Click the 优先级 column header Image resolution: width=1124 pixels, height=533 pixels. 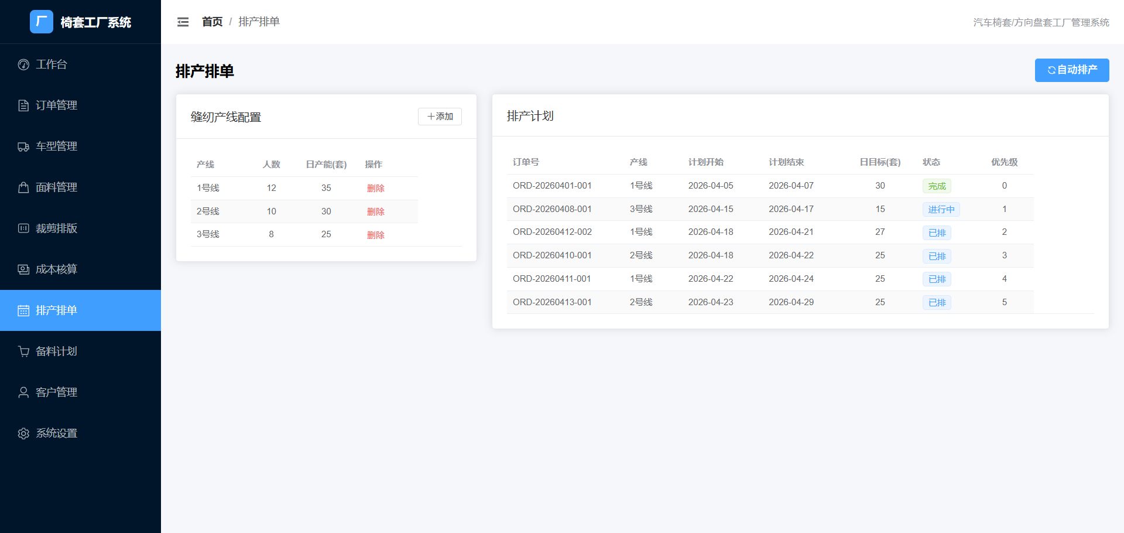(x=1005, y=162)
